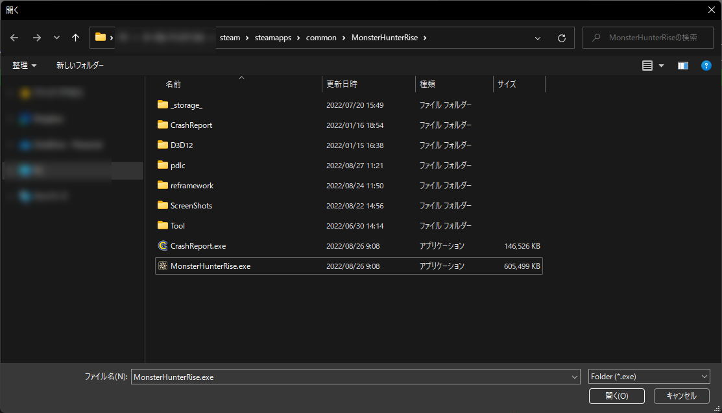Click the 'reframework' folder name
722x413 pixels.
[192, 186]
